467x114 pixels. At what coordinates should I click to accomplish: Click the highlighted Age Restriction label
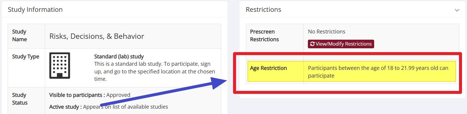(x=268, y=68)
